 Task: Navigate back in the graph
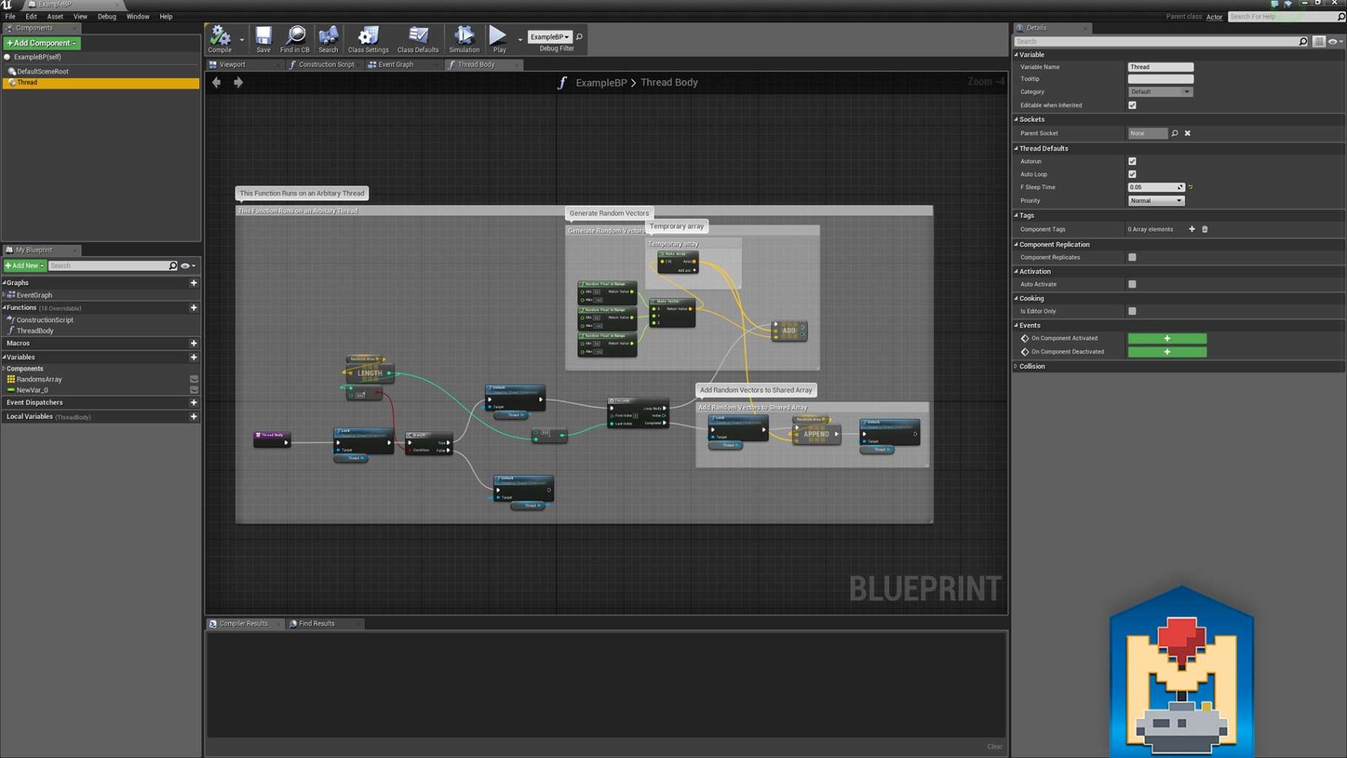pos(216,82)
